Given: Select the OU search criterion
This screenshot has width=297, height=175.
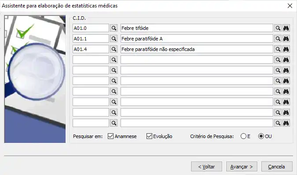Looking at the screenshot, I should 261,136.
